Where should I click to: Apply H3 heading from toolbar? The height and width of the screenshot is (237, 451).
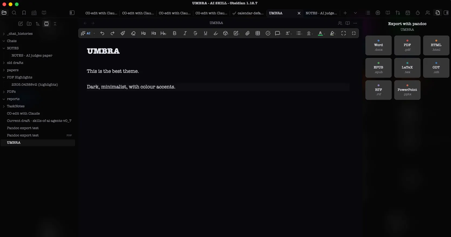[x=154, y=33]
